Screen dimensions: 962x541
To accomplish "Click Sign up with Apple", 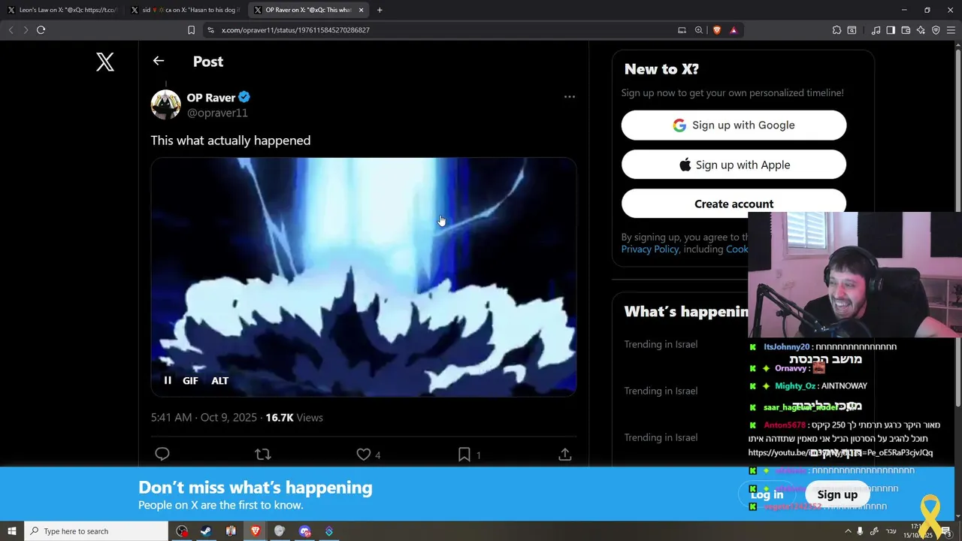I will point(734,165).
